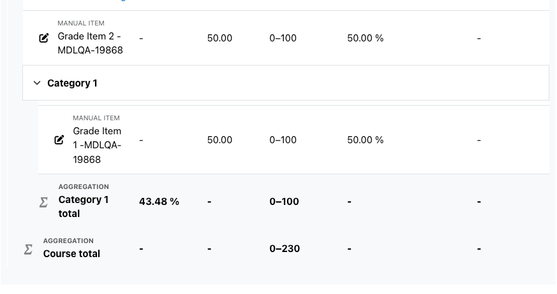The image size is (557, 294).
Task: Click the 0–100 range in Grade Item 2 row
Action: click(x=283, y=38)
